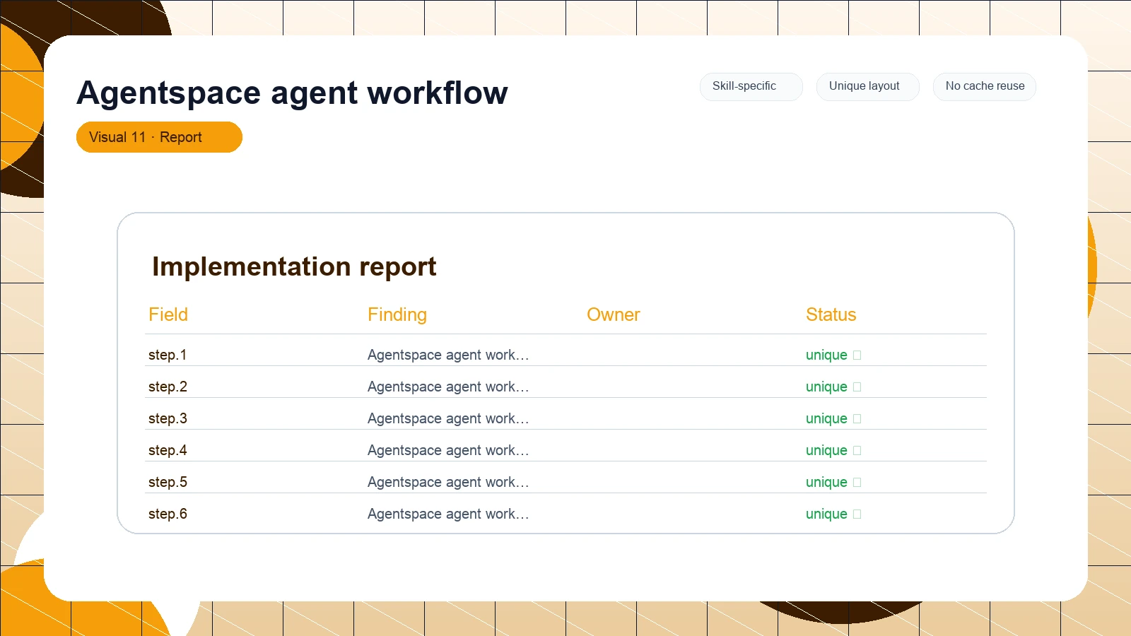Select the Field column header
This screenshot has height=636, width=1131.
168,314
